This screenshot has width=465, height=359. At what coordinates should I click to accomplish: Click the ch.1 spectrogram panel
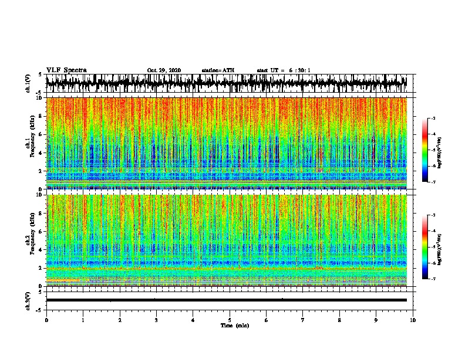pyautogui.click(x=227, y=143)
